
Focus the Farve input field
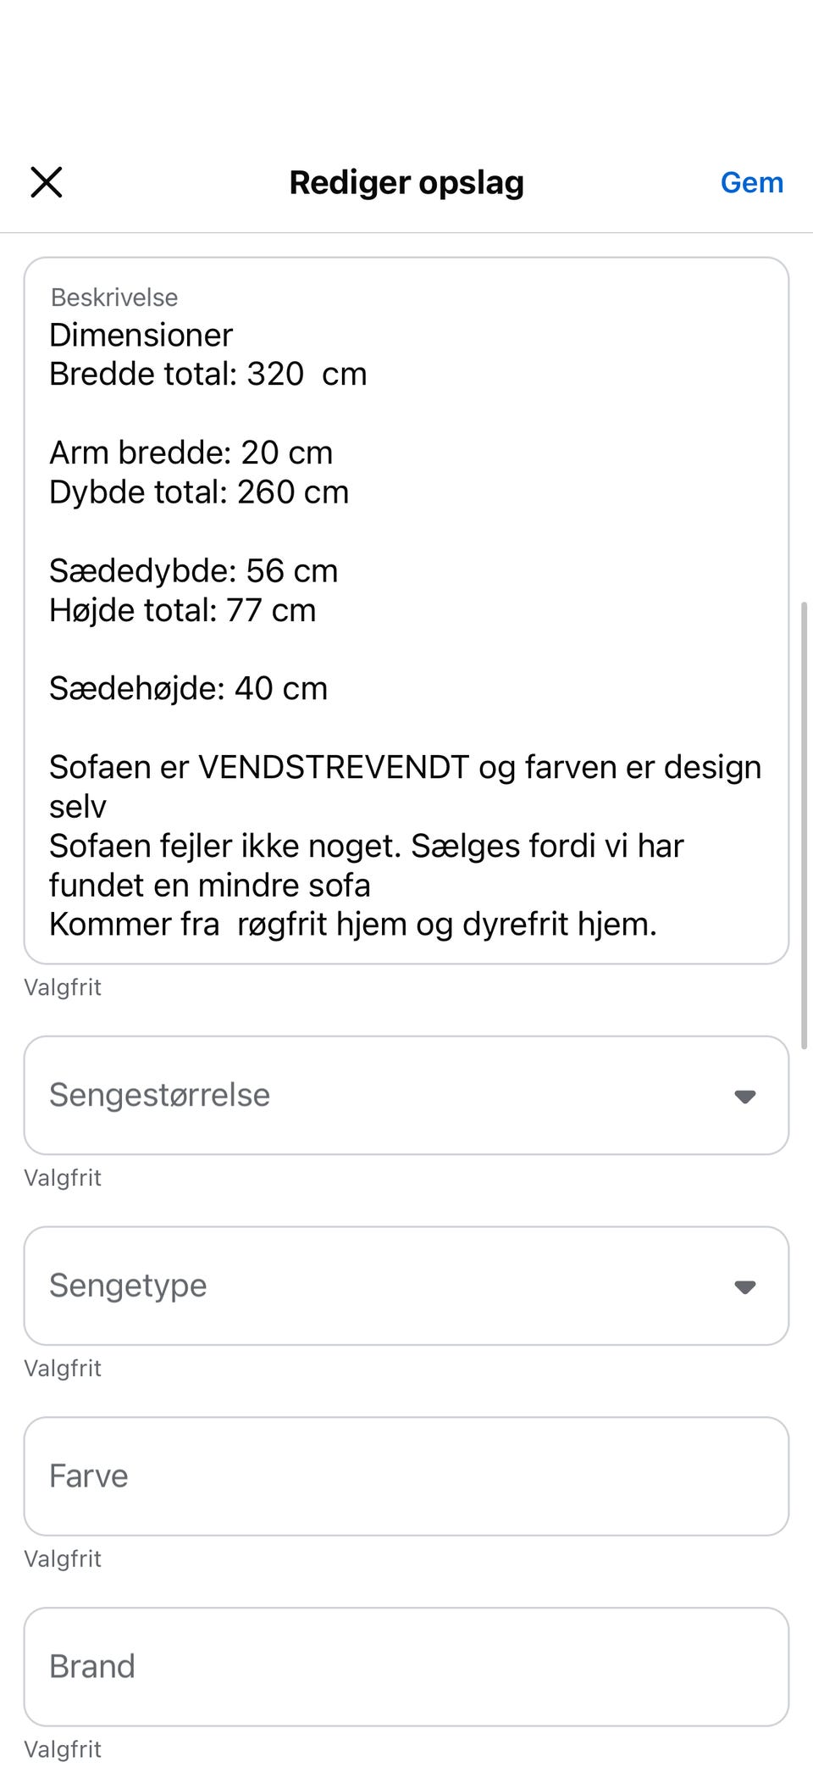[406, 1476]
